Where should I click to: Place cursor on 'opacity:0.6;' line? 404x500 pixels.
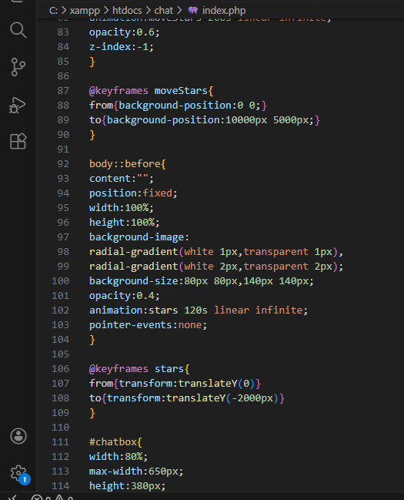tap(124, 32)
